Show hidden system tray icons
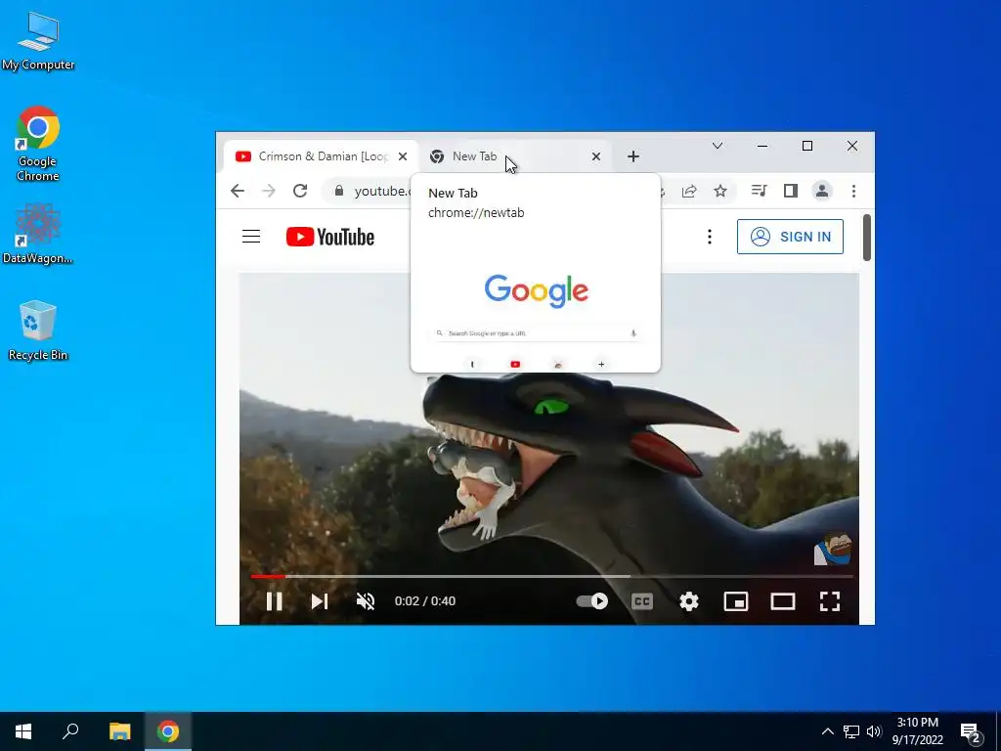 [827, 731]
